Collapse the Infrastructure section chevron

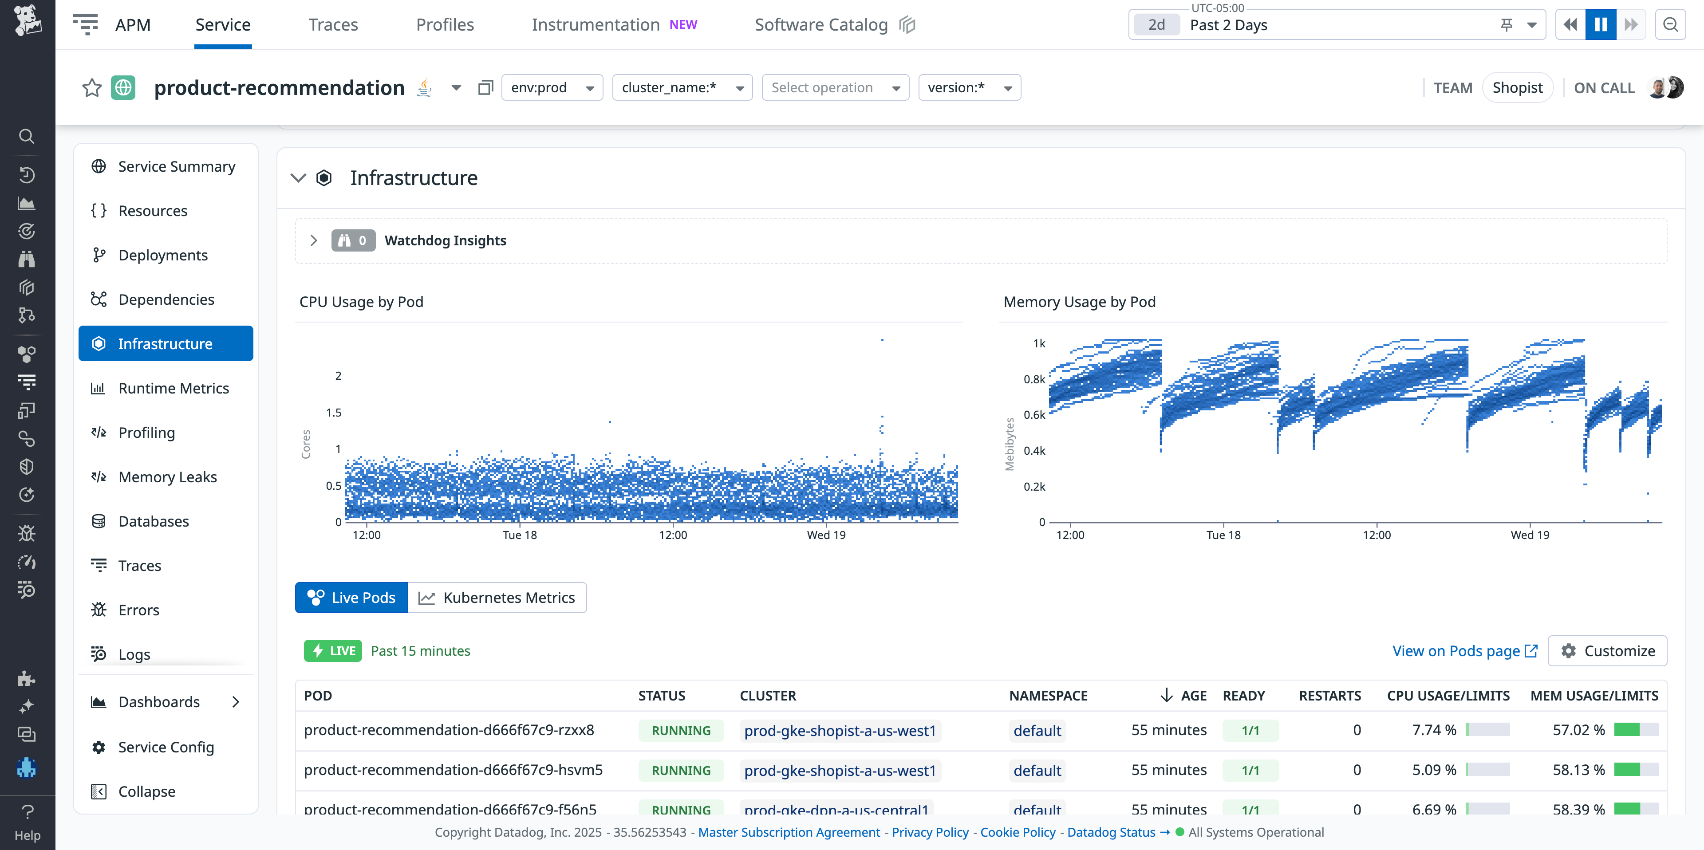click(298, 178)
